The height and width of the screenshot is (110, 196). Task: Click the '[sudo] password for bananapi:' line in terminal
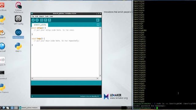(x=149, y=106)
